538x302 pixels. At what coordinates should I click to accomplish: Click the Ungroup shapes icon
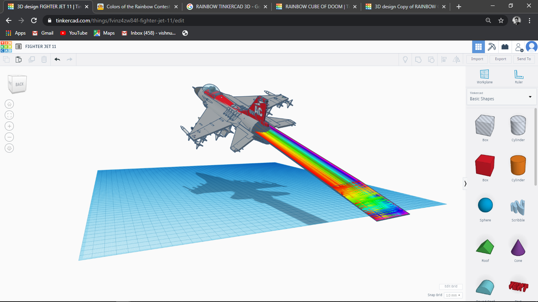click(x=431, y=59)
